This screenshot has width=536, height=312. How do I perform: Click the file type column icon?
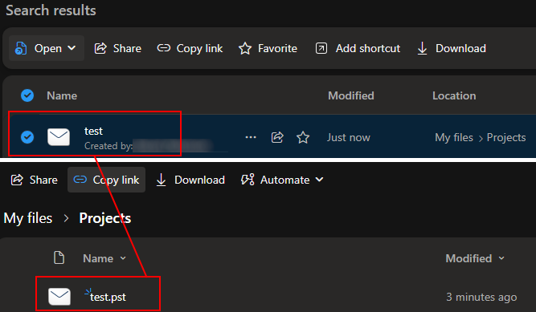pos(59,257)
